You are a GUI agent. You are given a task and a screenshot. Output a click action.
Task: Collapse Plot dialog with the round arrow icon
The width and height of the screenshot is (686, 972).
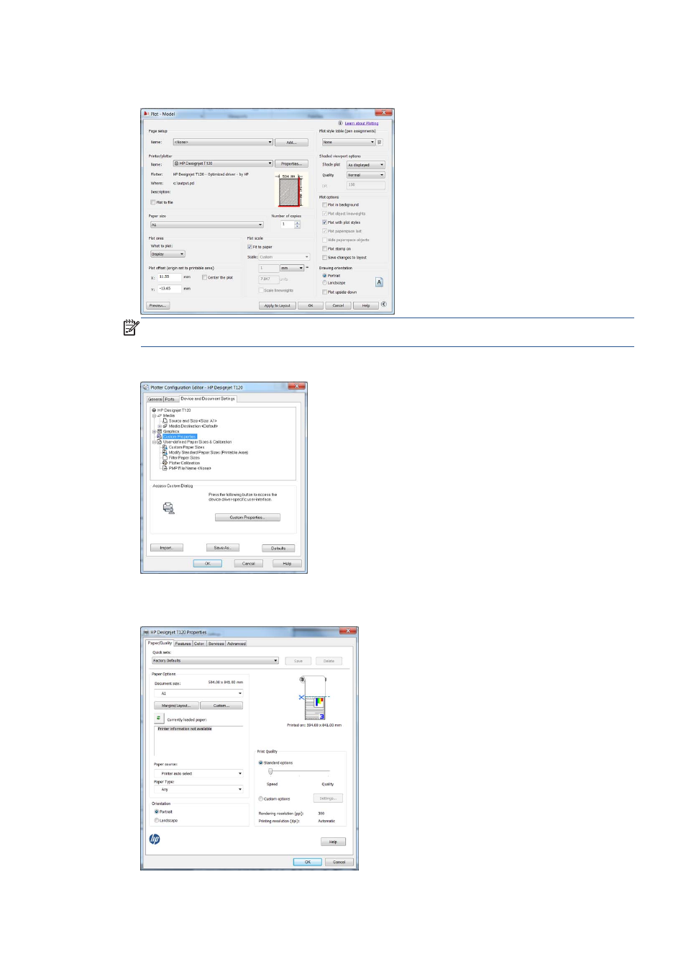[384, 305]
